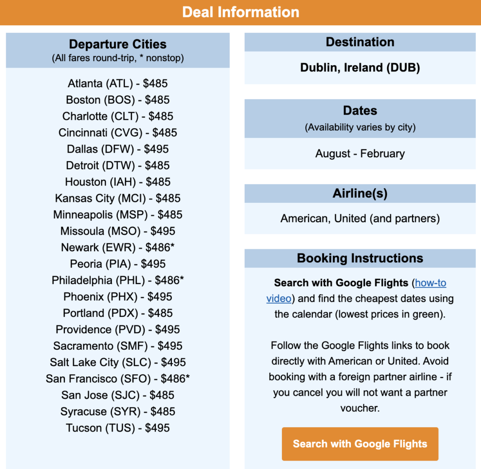Click the Detroit (DTW) fare entry

pos(117,165)
